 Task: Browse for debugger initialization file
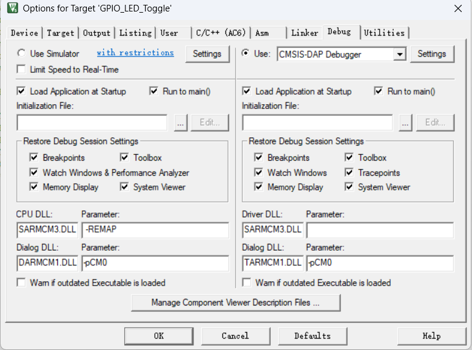tap(406, 122)
